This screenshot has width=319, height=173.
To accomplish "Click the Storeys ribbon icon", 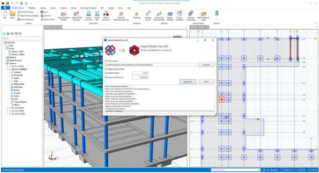I will click(217, 14).
